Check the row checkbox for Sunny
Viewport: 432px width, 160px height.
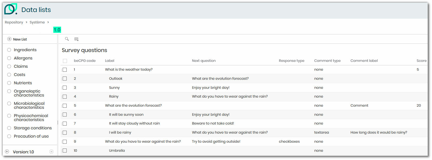(x=65, y=88)
